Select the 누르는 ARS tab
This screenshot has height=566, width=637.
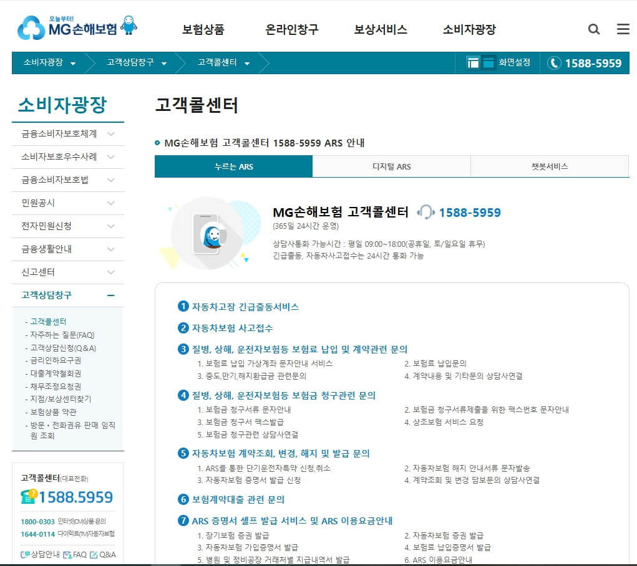[x=233, y=166]
